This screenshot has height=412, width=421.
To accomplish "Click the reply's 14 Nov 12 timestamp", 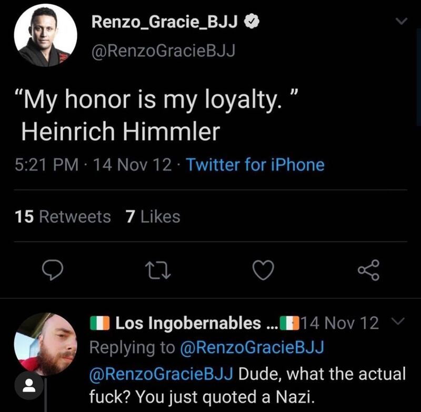I will pos(341,323).
